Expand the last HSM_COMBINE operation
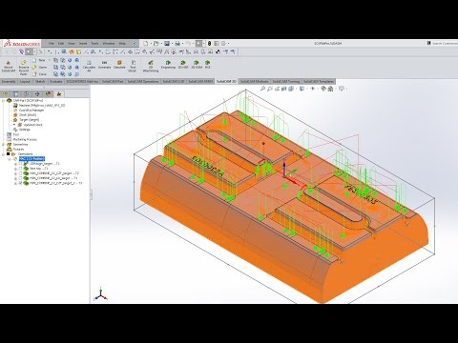The image size is (458, 343). (15, 183)
